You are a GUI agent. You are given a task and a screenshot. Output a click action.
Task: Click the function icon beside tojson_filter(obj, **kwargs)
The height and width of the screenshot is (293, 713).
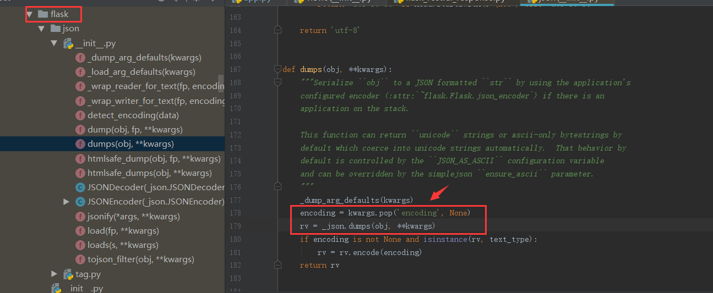pyautogui.click(x=80, y=259)
